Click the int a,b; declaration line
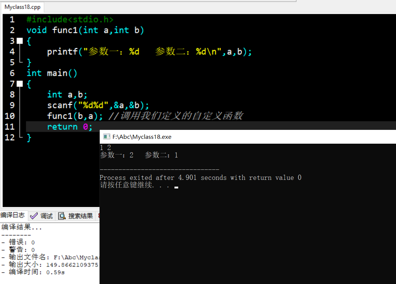The image size is (396, 284). point(67,94)
